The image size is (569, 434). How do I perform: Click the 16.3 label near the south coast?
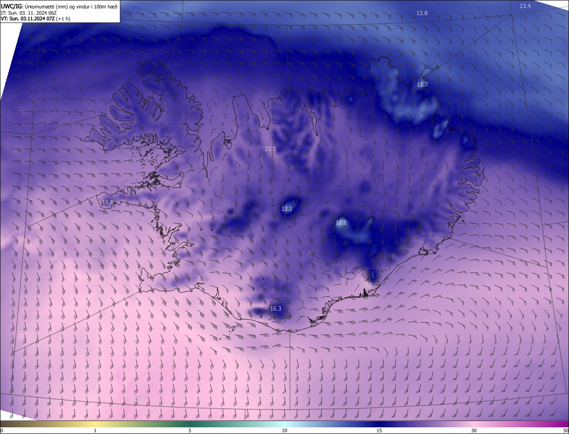click(276, 309)
